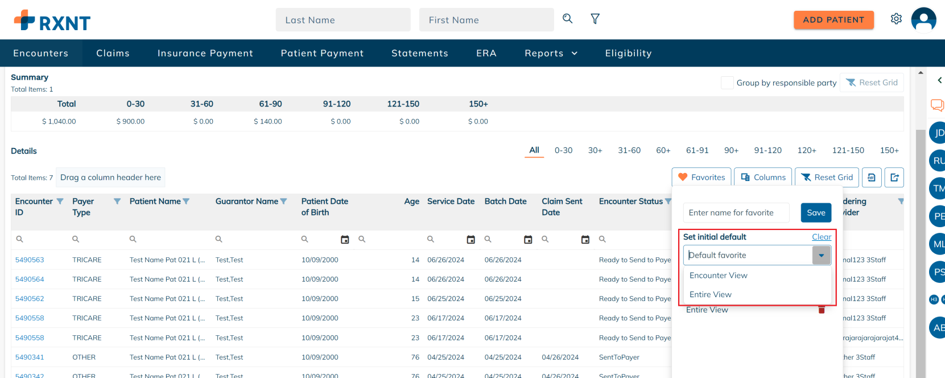Filter the Patient Name column
The width and height of the screenshot is (945, 378).
186,202
